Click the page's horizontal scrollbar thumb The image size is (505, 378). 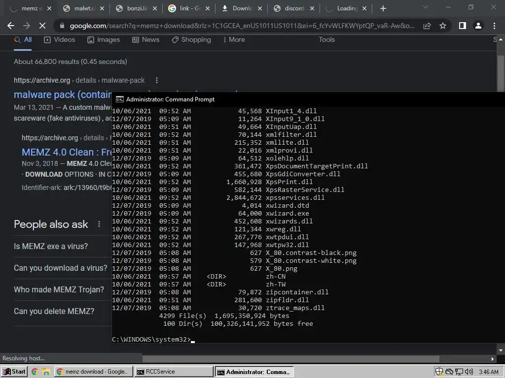(291, 359)
